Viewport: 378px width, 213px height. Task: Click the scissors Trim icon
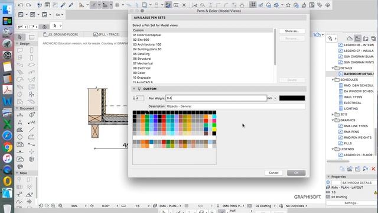click(194, 5)
